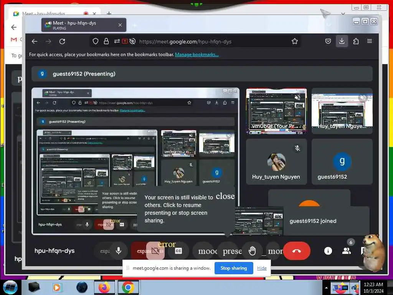Open the mood reactions button
Viewport: 393px width, 295px height.
[207, 250]
